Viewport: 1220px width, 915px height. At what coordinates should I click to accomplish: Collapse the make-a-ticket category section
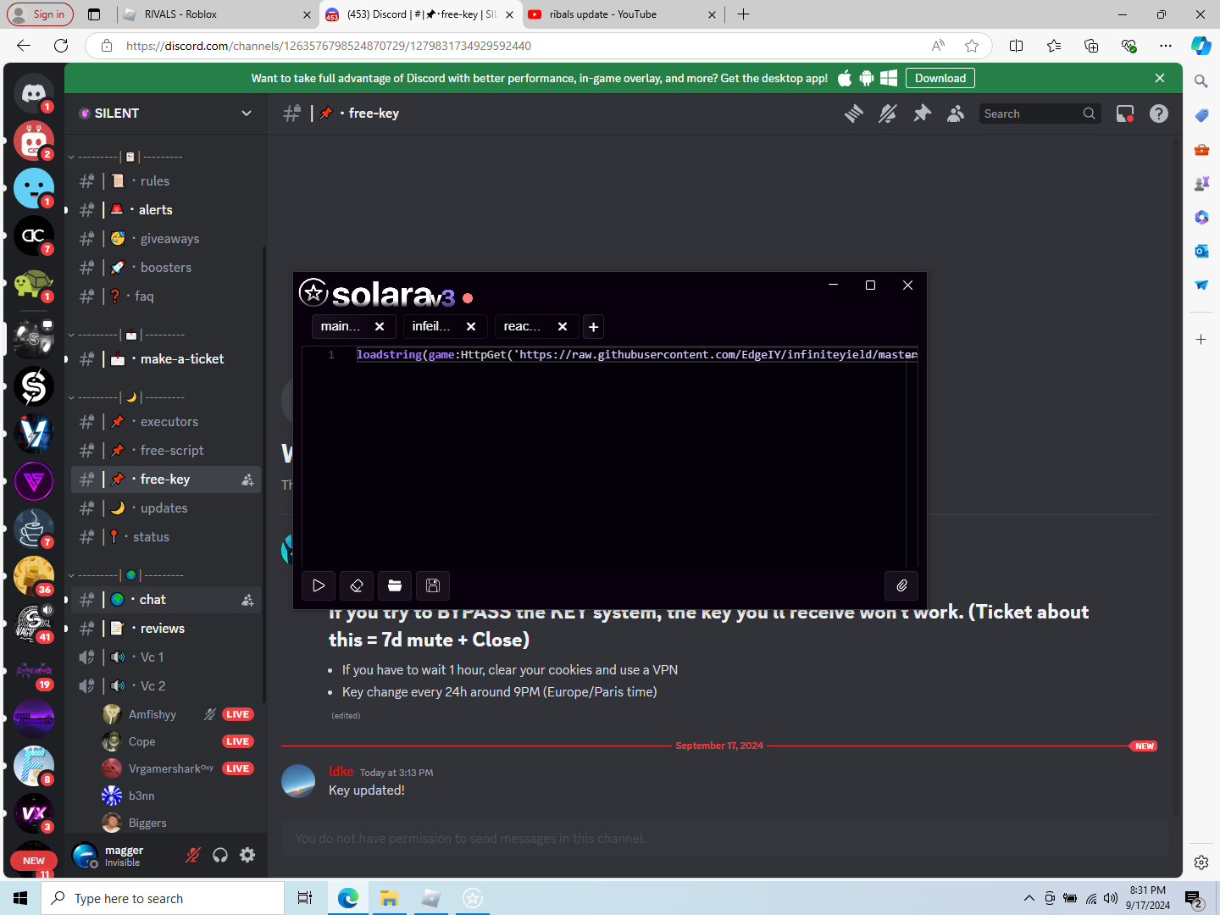click(125, 335)
